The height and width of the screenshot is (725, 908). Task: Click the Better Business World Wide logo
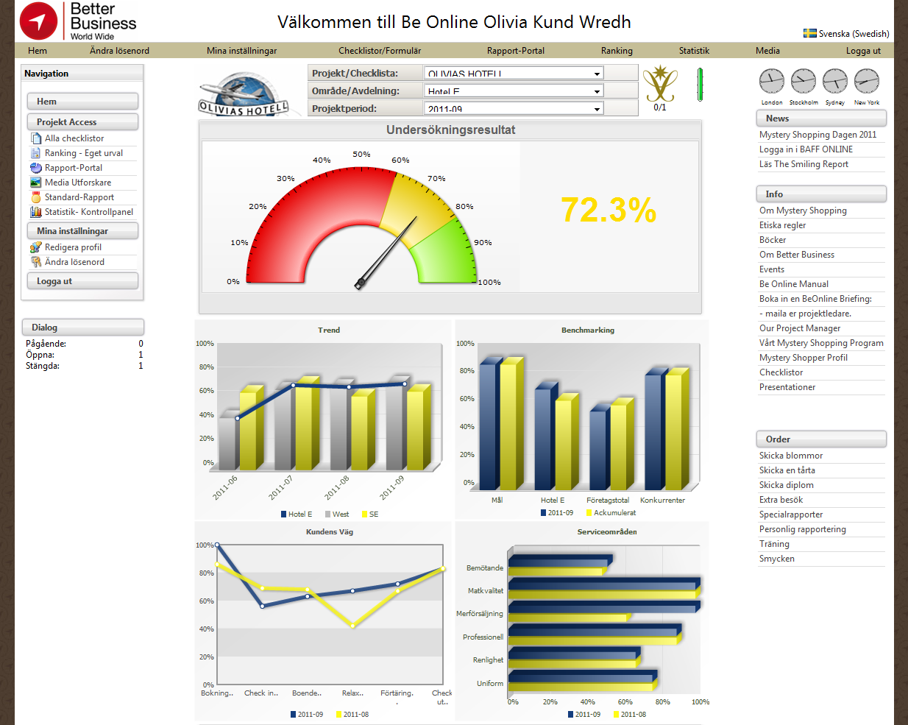(x=78, y=21)
